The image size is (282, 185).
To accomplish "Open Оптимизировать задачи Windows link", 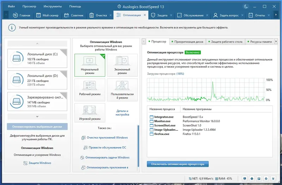I will 105,158.
